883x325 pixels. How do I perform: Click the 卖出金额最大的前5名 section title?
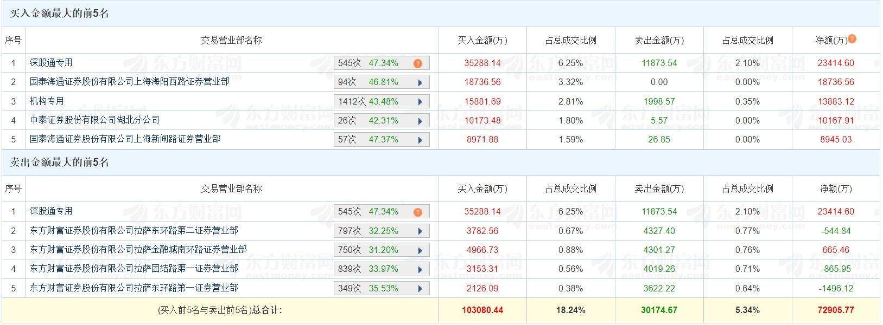(60, 162)
